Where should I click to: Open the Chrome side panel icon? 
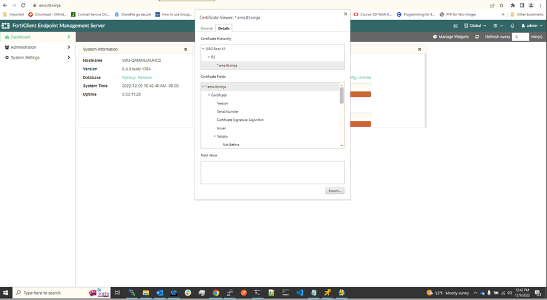click(x=522, y=5)
